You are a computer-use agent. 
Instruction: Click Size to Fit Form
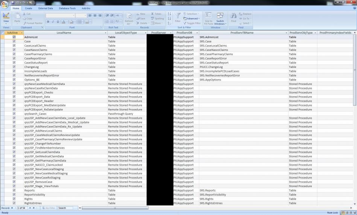[x=208, y=18]
